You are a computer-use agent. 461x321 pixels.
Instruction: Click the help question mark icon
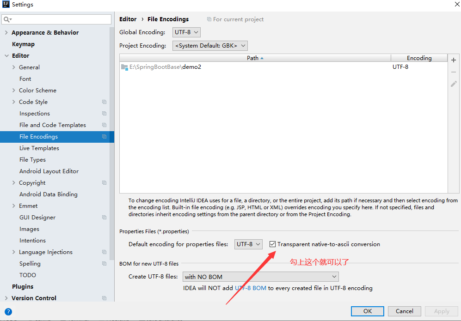pos(8,312)
